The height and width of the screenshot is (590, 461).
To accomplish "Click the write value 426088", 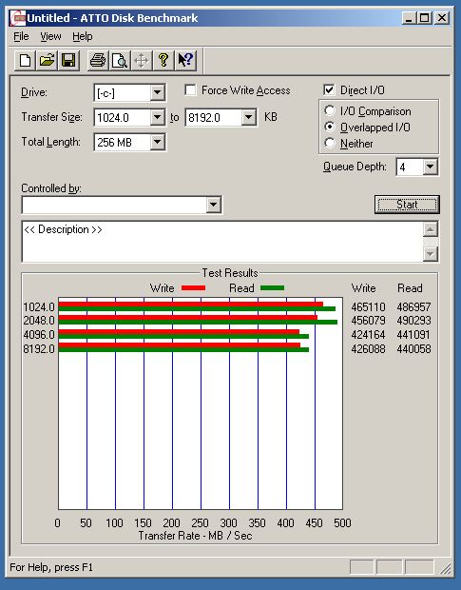I will 368,349.
